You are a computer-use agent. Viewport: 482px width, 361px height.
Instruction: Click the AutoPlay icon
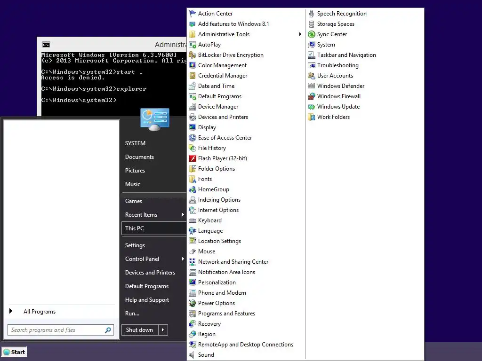coord(193,45)
